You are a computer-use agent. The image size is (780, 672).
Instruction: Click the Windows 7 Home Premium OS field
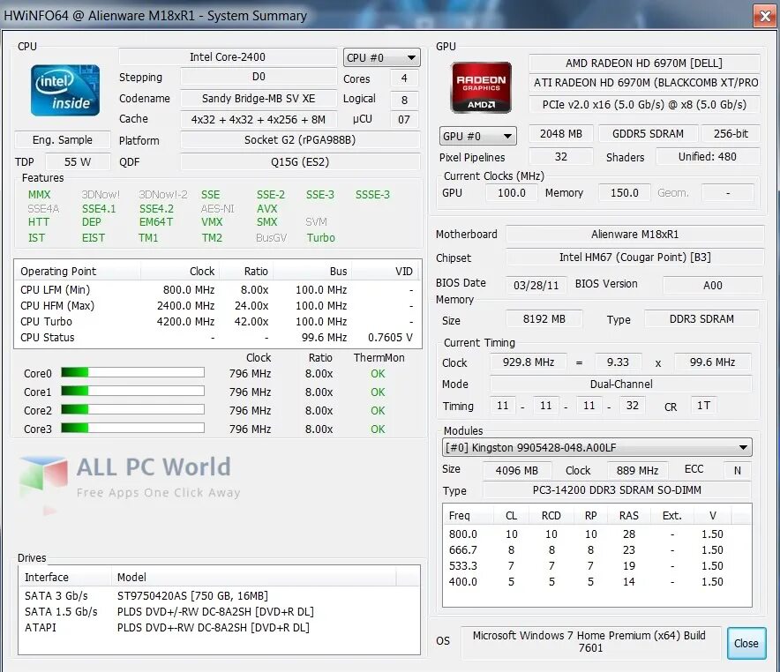click(x=590, y=642)
